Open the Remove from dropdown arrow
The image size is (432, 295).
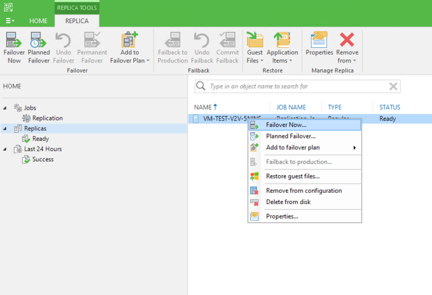tap(354, 61)
